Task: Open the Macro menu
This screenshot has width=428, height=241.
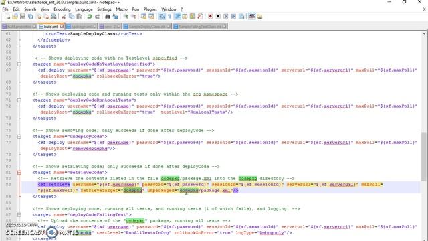Action: tap(122, 9)
